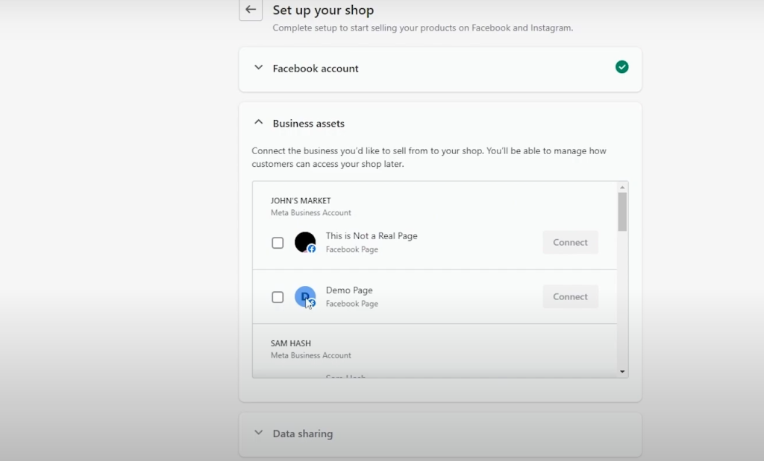Image resolution: width=764 pixels, height=461 pixels.
Task: Click the green checkmark on Facebook account
Action: pos(621,67)
